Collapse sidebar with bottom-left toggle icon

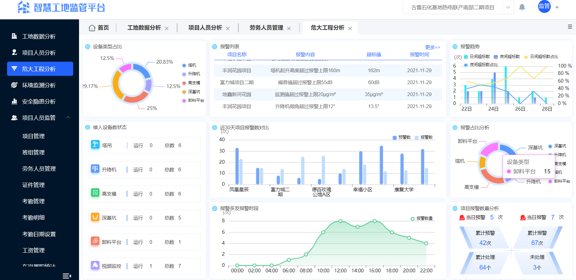click(x=67, y=275)
